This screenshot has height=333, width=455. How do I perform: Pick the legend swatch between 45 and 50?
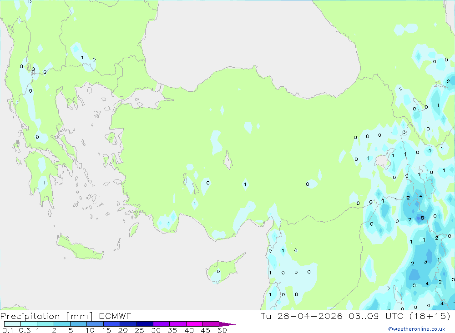tap(211, 324)
